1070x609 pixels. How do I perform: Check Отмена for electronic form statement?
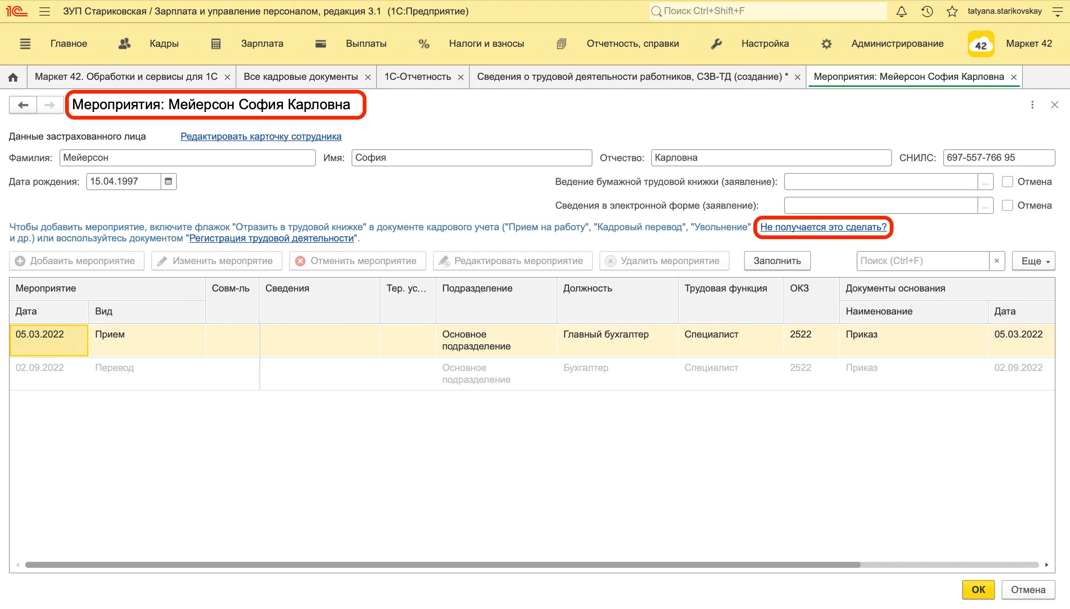tap(1007, 205)
